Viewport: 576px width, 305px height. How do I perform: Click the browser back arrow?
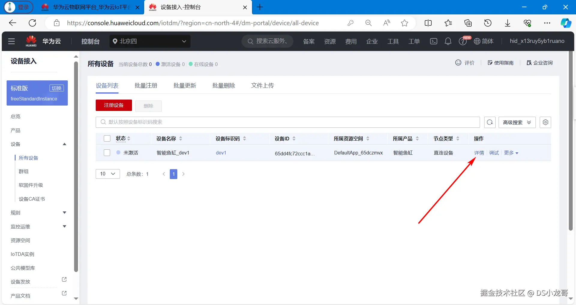click(x=13, y=23)
